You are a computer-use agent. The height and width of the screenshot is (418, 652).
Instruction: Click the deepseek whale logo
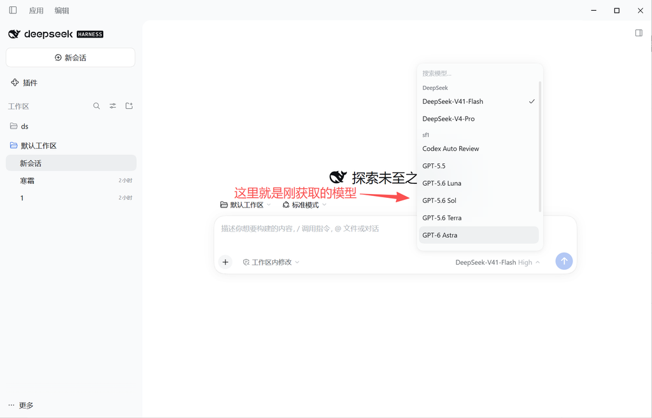pos(14,34)
